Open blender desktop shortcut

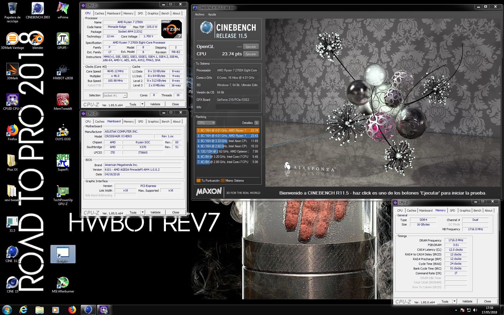(38, 41)
